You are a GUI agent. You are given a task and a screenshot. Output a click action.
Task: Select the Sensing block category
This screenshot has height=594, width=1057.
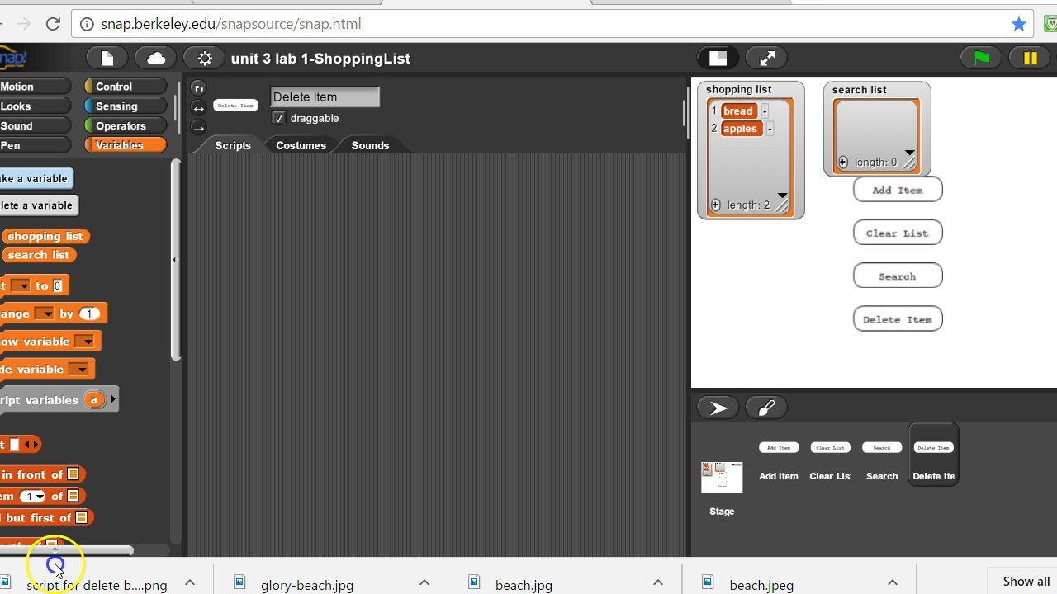click(125, 106)
